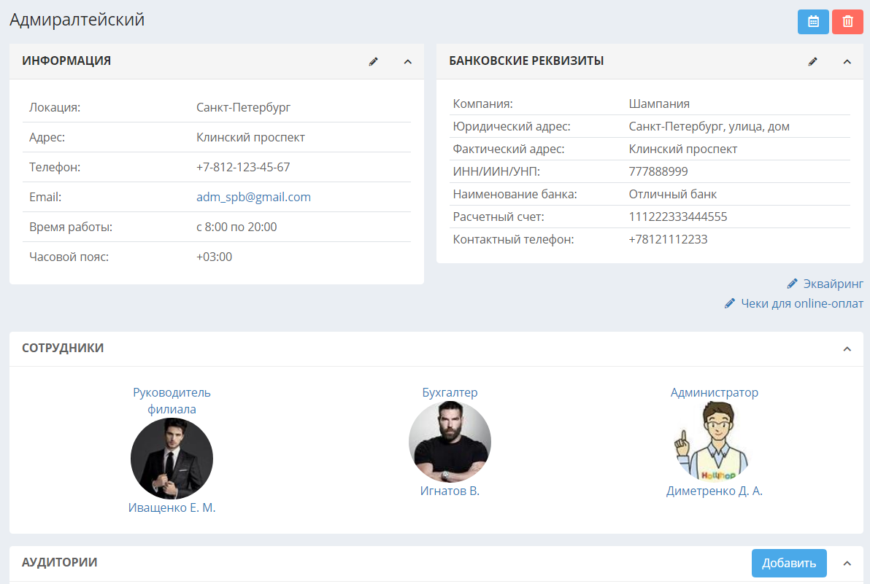Open Диметренко Д. А. employee link

pos(714,491)
